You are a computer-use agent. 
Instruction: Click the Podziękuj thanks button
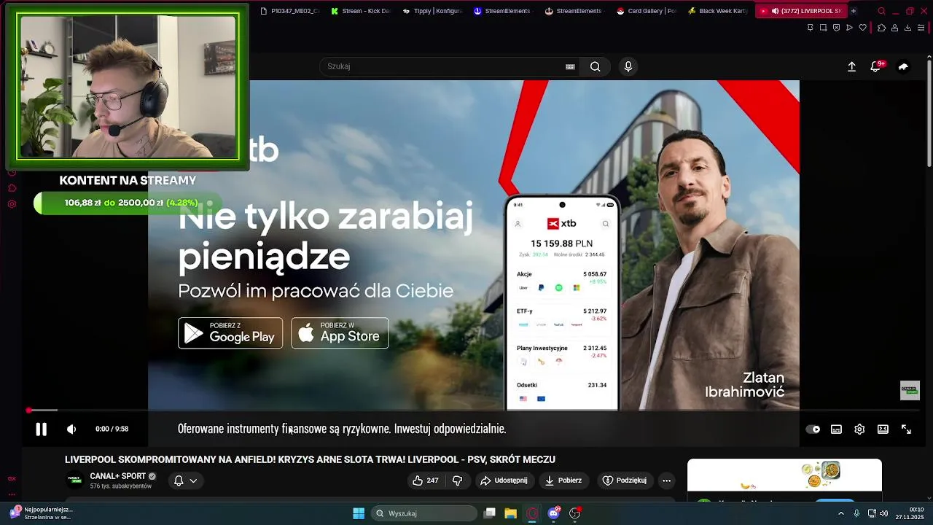point(625,481)
